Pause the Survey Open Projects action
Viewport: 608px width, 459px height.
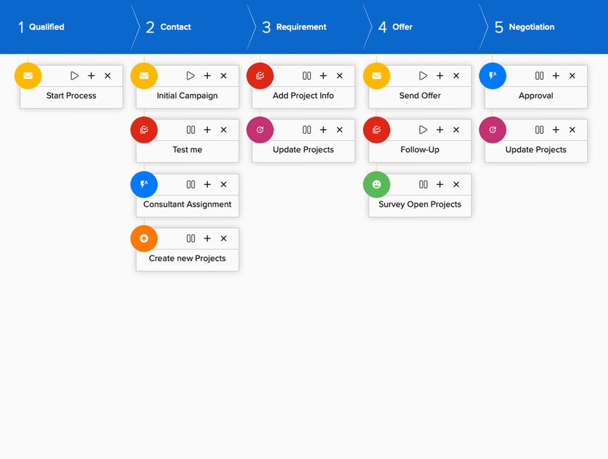click(423, 184)
